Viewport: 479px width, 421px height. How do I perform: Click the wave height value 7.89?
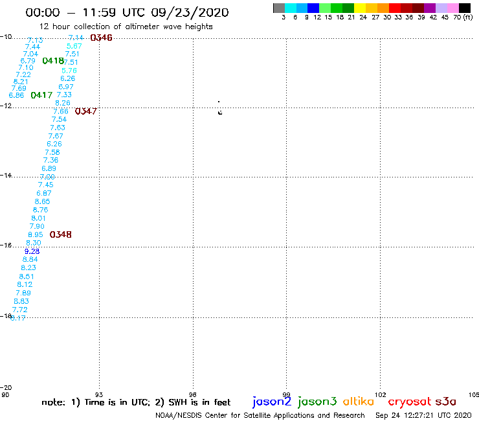click(x=23, y=293)
